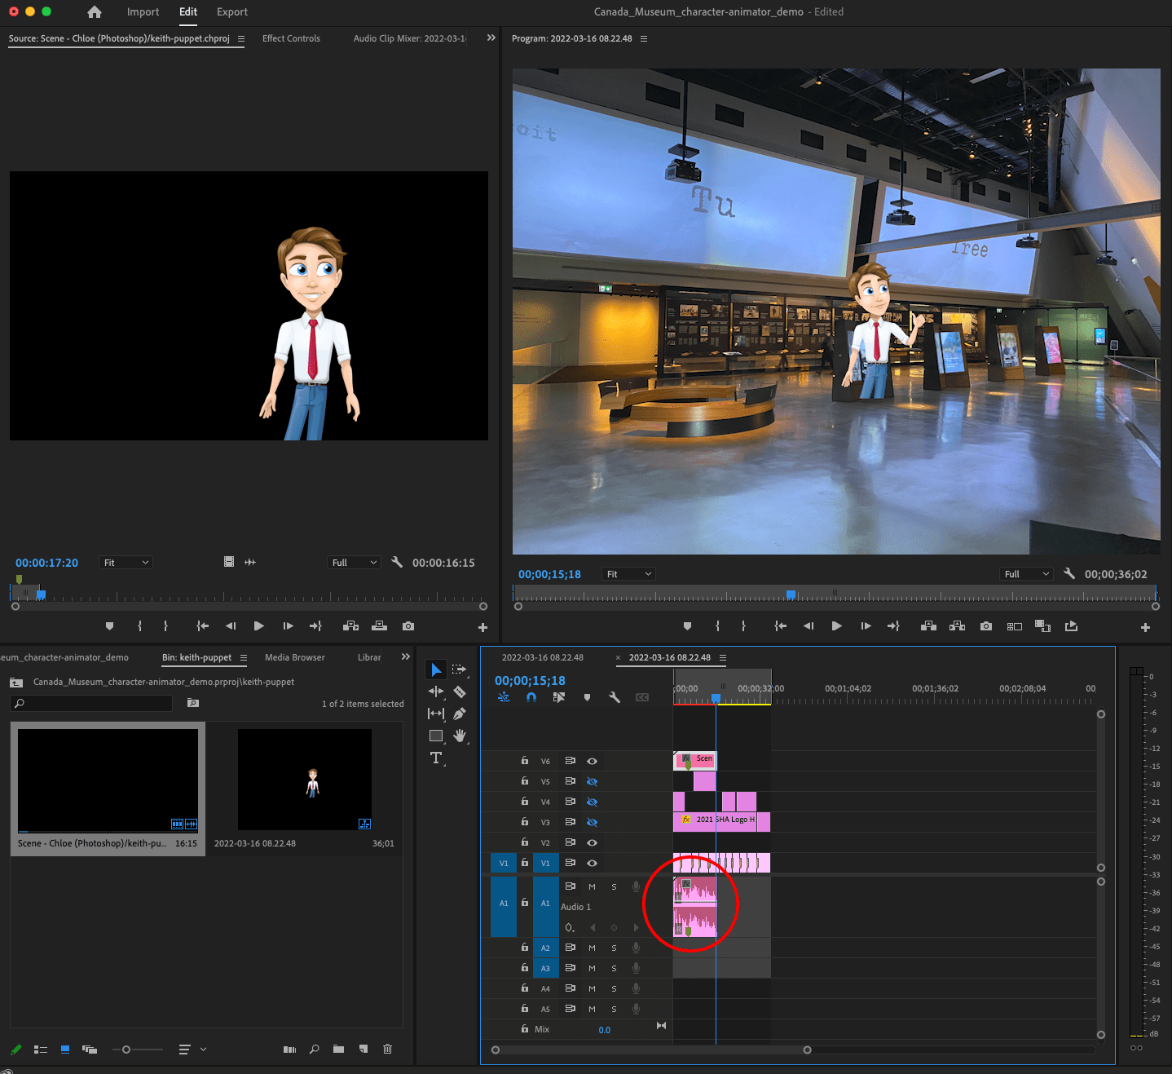
Task: Enable track output eye for V5
Action: (592, 781)
